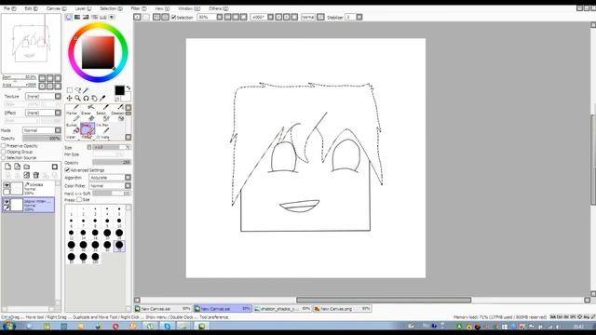The image size is (596, 335).
Task: Open the File menu
Action: (9, 8)
